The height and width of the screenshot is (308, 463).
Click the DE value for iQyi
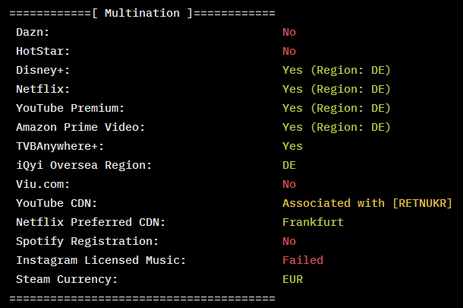(x=289, y=165)
